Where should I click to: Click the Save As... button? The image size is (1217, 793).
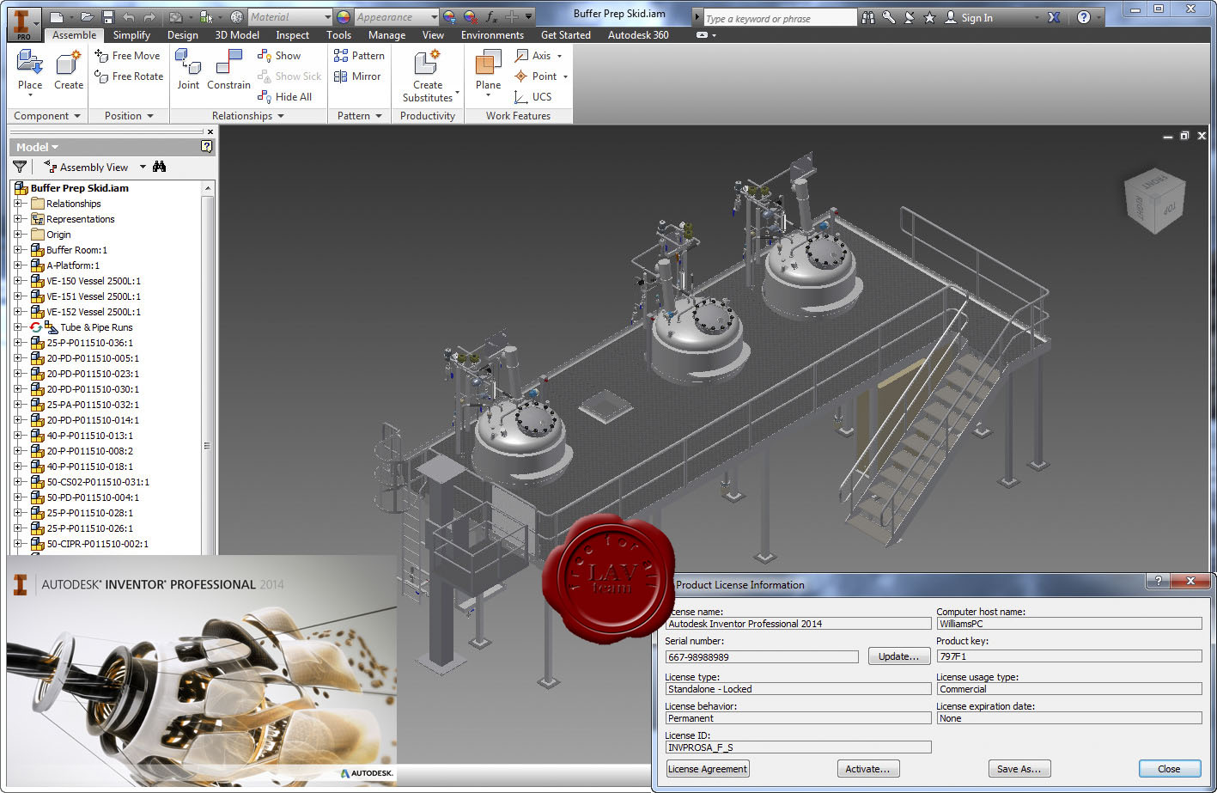pos(1019,769)
